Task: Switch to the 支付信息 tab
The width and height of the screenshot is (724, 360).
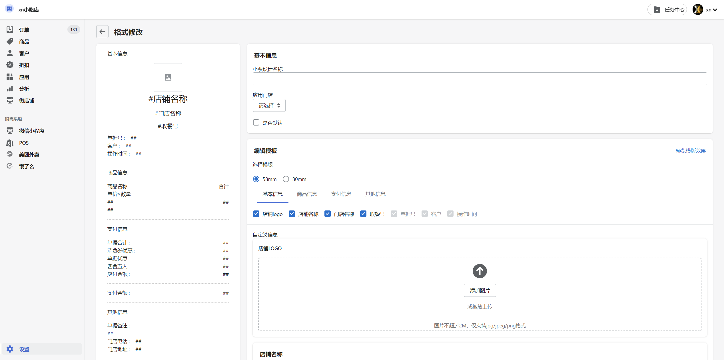Action: point(341,194)
